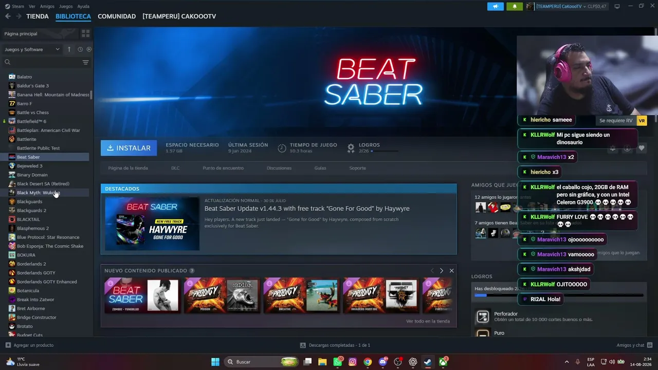The height and width of the screenshot is (370, 658).
Task: Switch library to grid view icon
Action: click(85, 33)
